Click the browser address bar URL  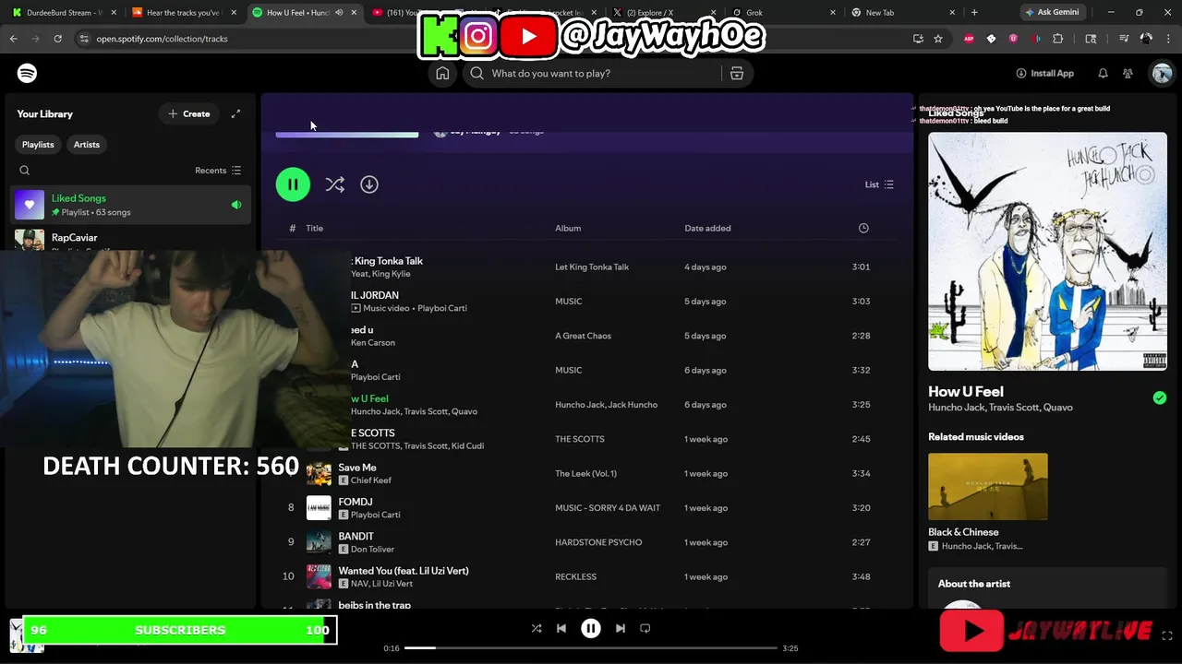pyautogui.click(x=163, y=39)
